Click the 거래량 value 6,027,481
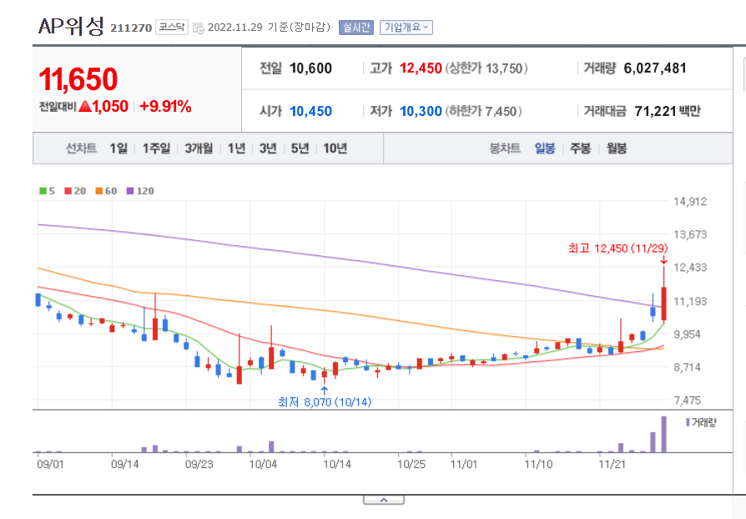 coord(655,68)
